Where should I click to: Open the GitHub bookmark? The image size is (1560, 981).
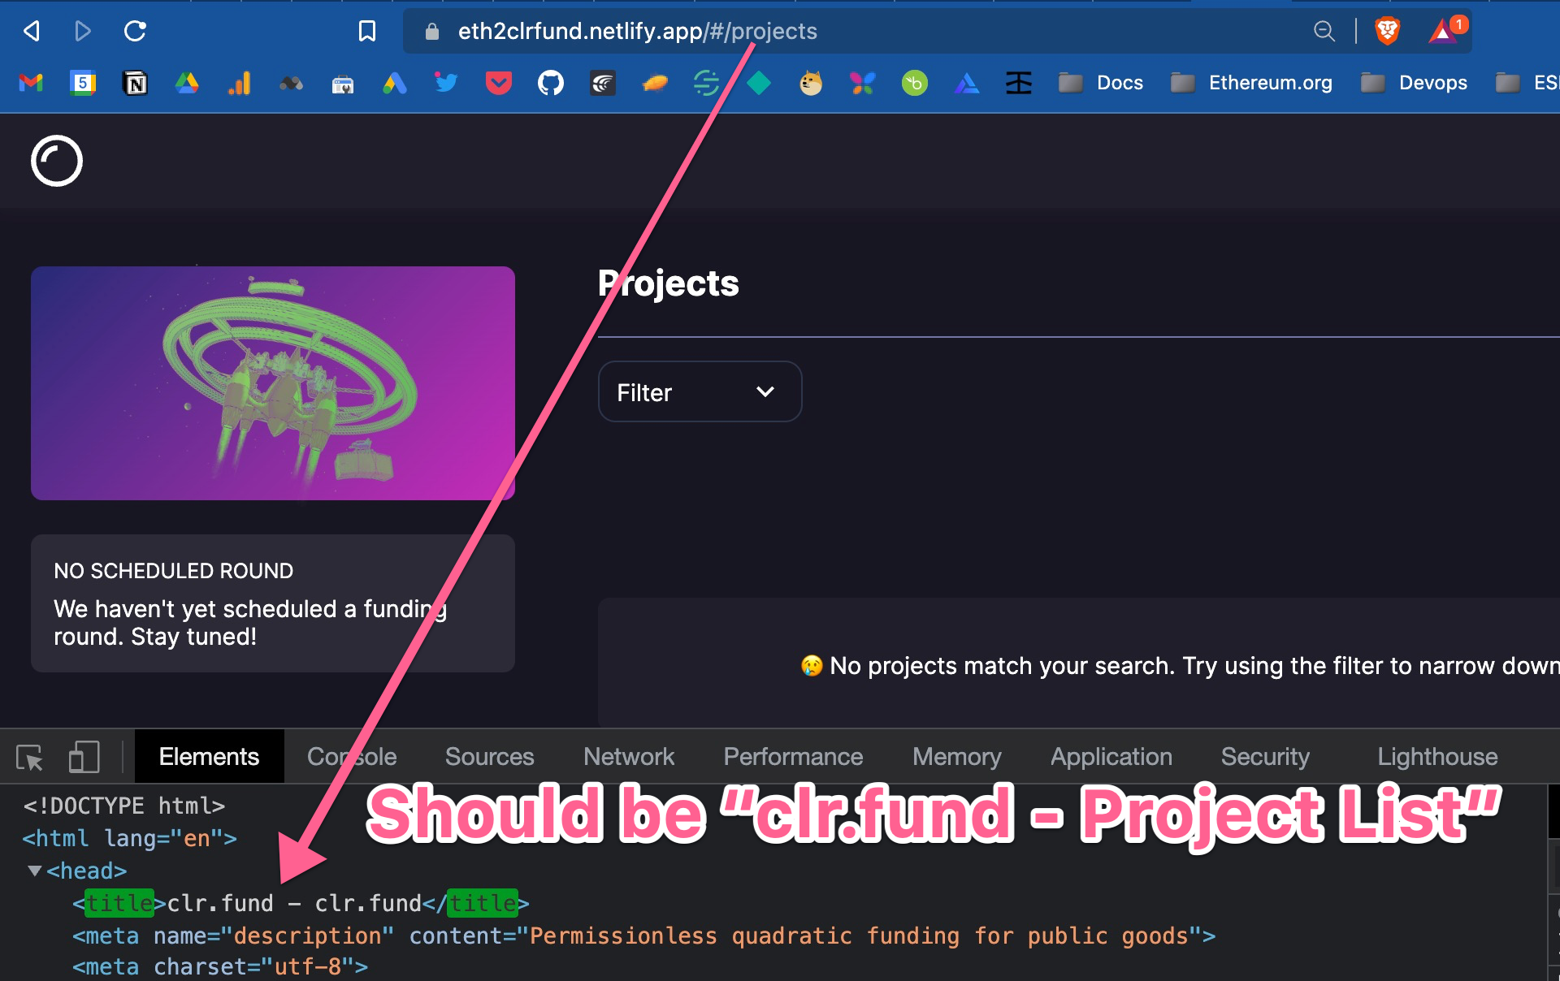(550, 82)
